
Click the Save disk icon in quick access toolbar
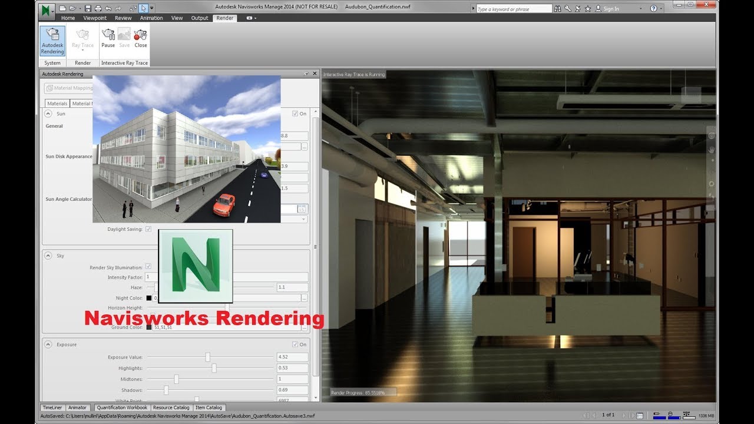point(88,8)
